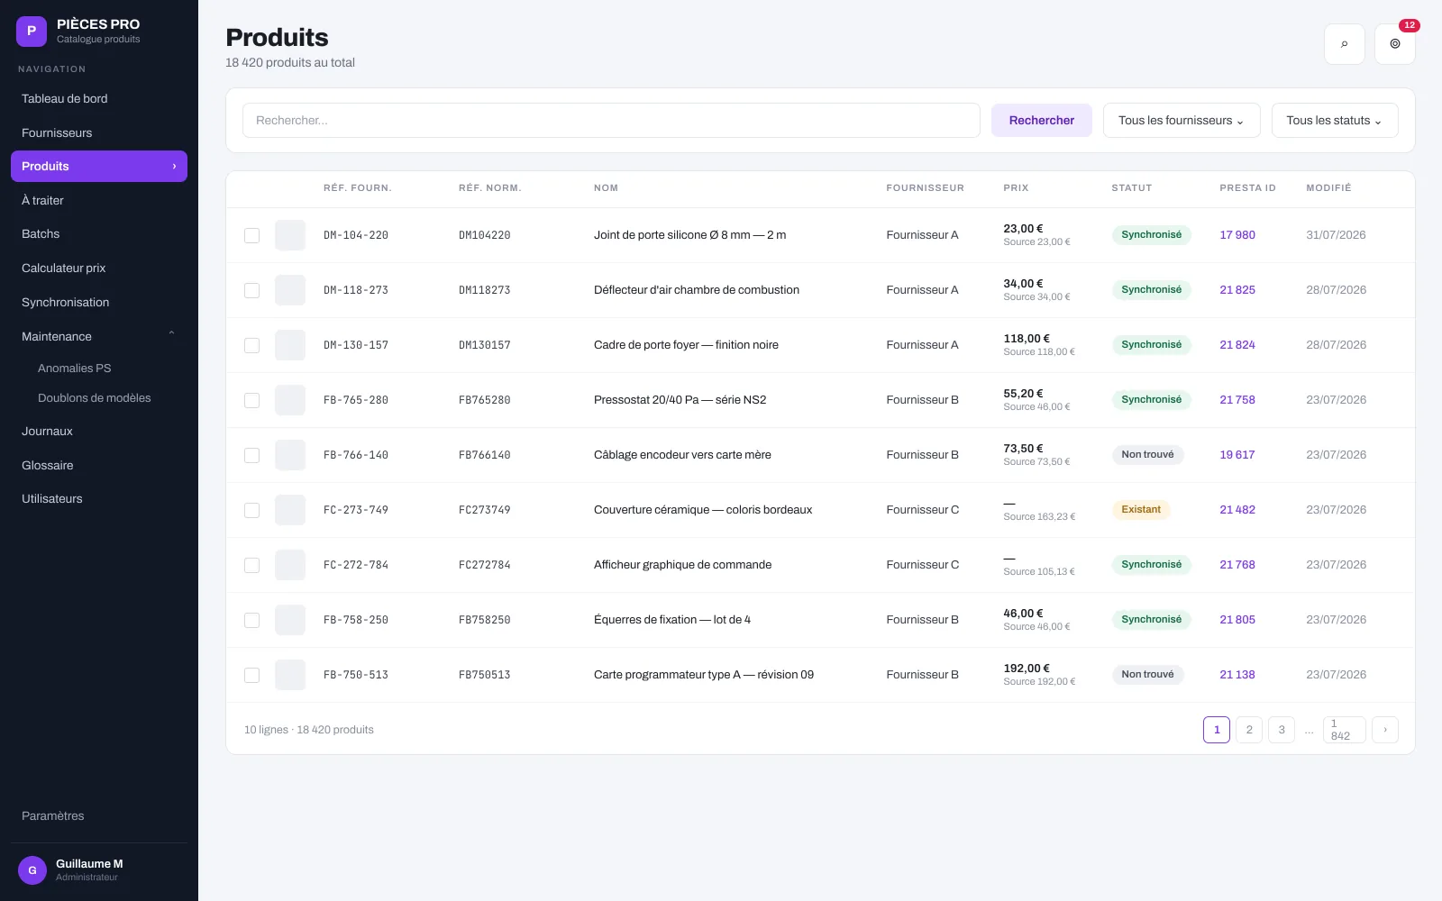Open Synchronisation in sidebar
Screen dimensions: 1442x901
pos(99,302)
